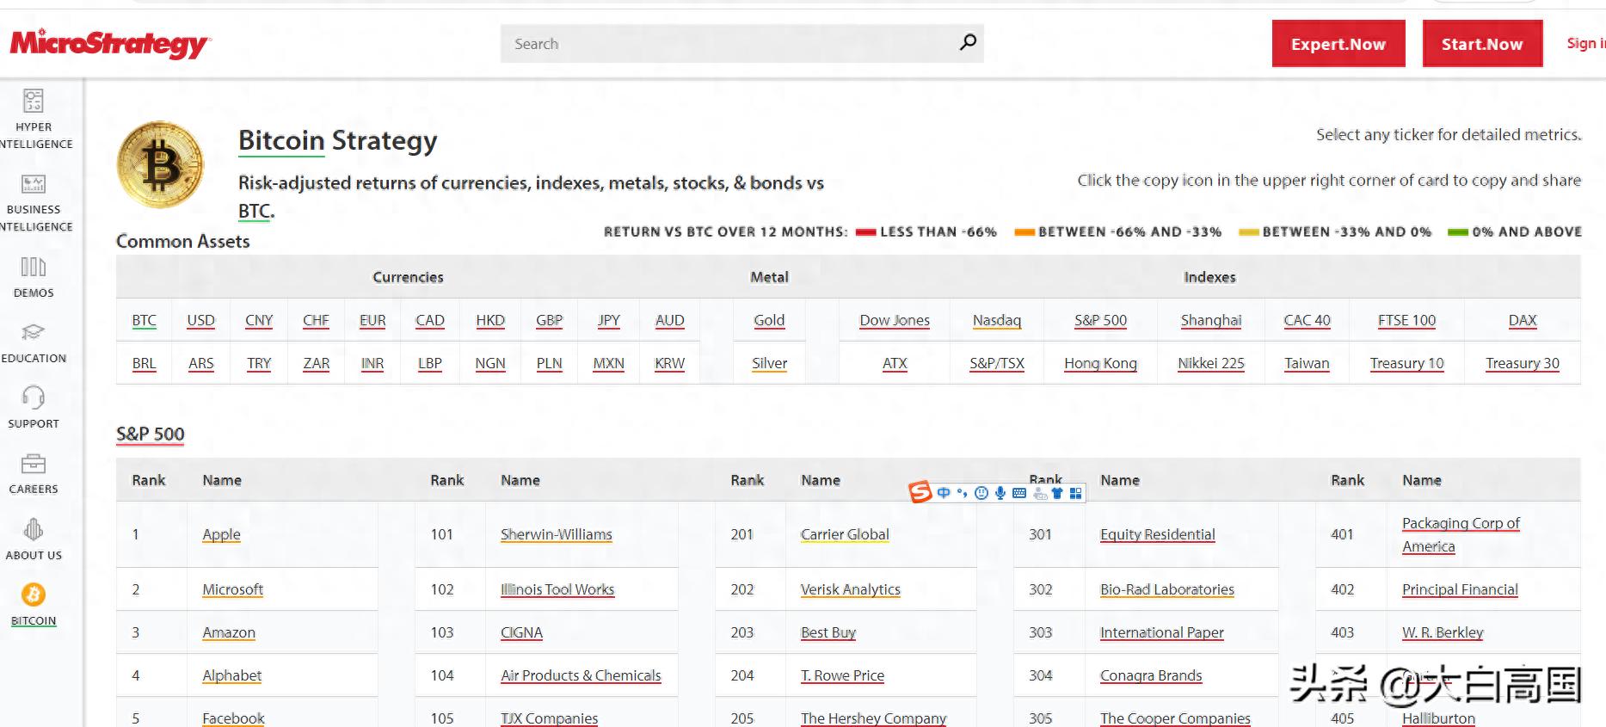
Task: Select the Silver metal ticker
Action: tap(770, 363)
